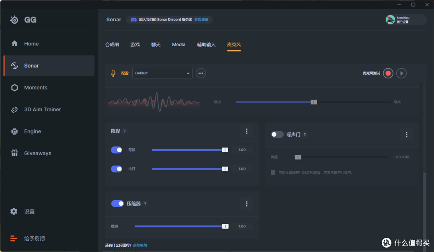Click the 获取帮助 help link
The height and width of the screenshot is (252, 434).
pos(140,245)
